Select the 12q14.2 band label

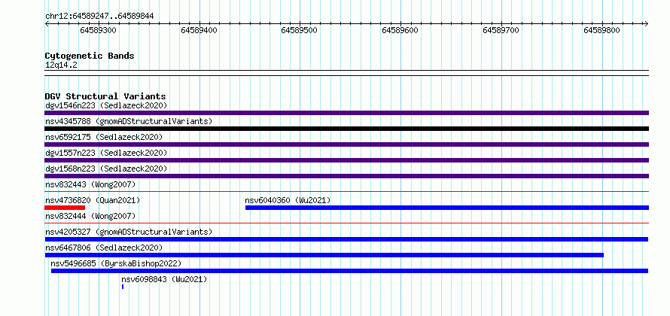[61, 65]
